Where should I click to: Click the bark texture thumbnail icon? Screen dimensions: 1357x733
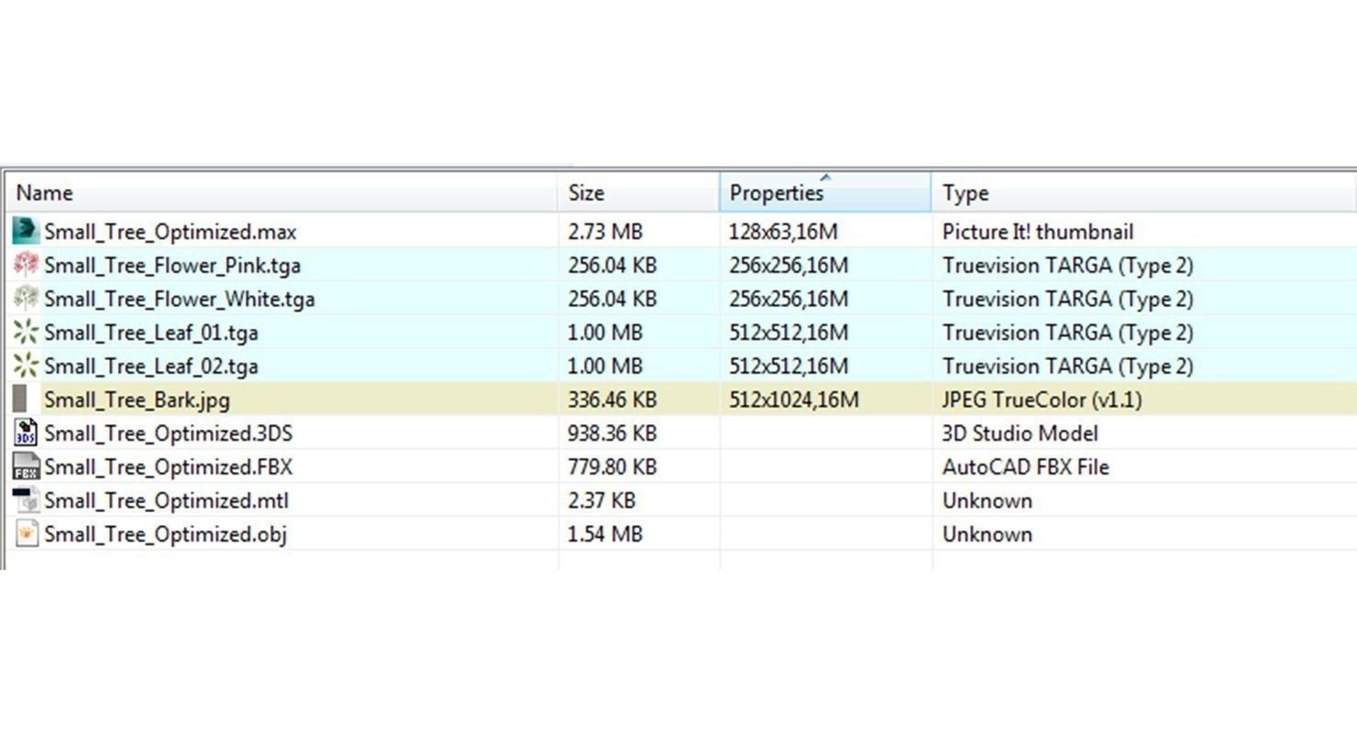(x=20, y=399)
